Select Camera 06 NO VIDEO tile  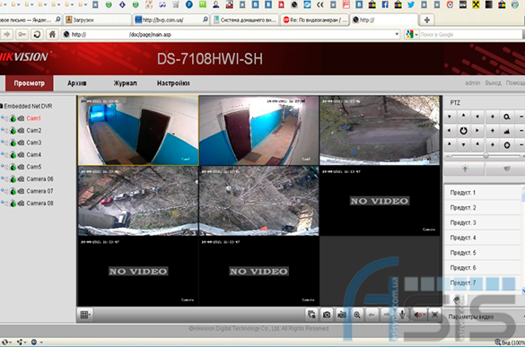click(x=380, y=201)
